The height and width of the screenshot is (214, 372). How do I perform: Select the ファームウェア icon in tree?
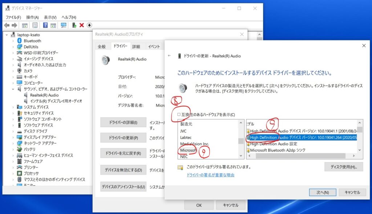[20, 161]
